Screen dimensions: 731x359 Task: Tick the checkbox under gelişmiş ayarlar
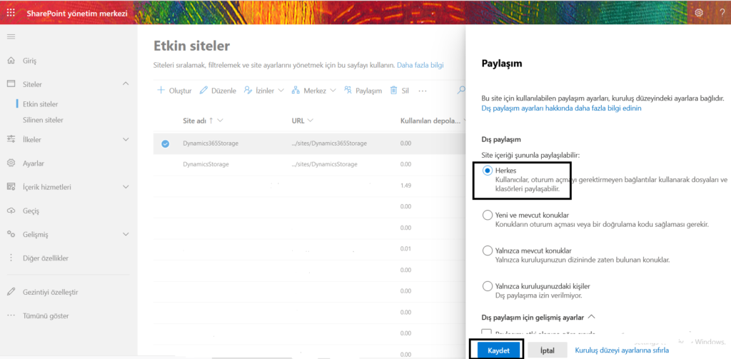coord(487,332)
